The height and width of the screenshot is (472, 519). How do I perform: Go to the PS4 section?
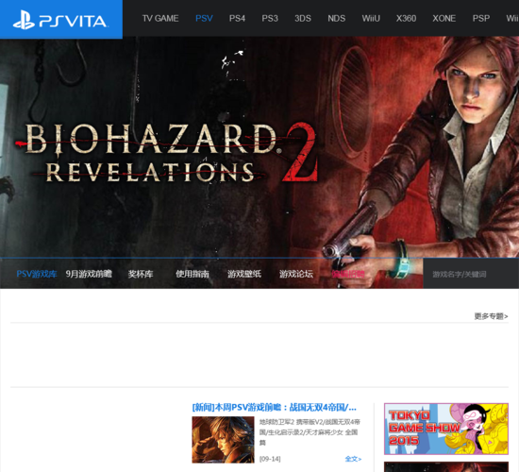(x=237, y=18)
